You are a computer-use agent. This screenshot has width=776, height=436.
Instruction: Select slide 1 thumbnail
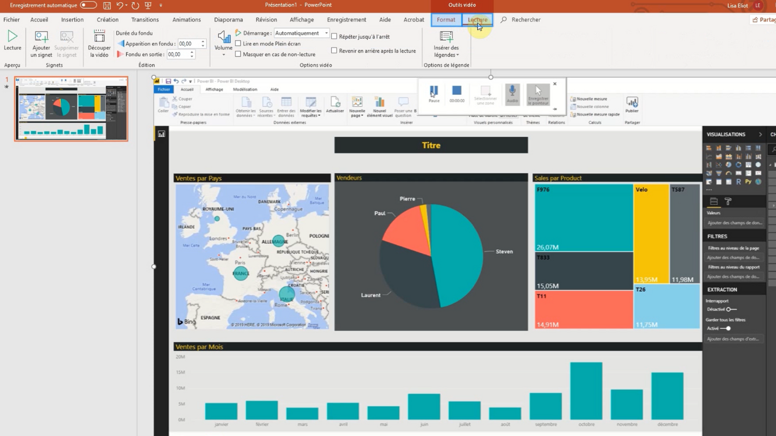pyautogui.click(x=71, y=108)
